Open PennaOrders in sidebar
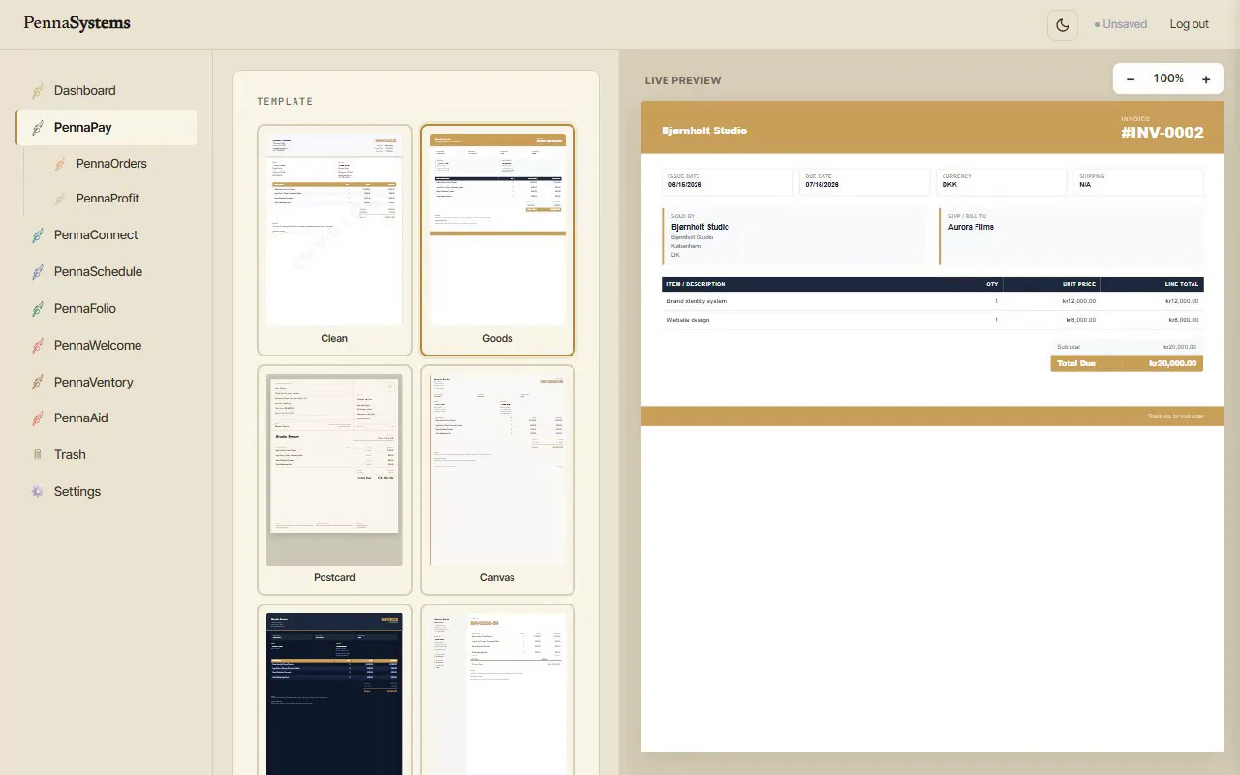This screenshot has width=1240, height=775. [111, 164]
